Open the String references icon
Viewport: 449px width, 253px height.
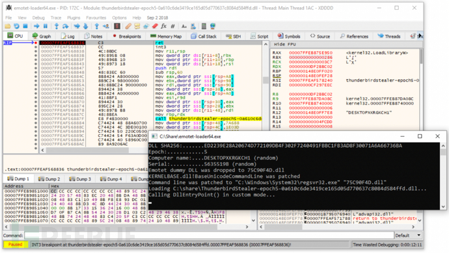184,26
